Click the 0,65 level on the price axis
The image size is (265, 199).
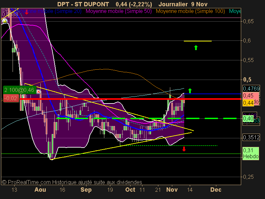tap(248, 21)
